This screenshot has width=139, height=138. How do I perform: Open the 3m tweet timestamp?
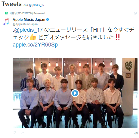(x=136, y=133)
